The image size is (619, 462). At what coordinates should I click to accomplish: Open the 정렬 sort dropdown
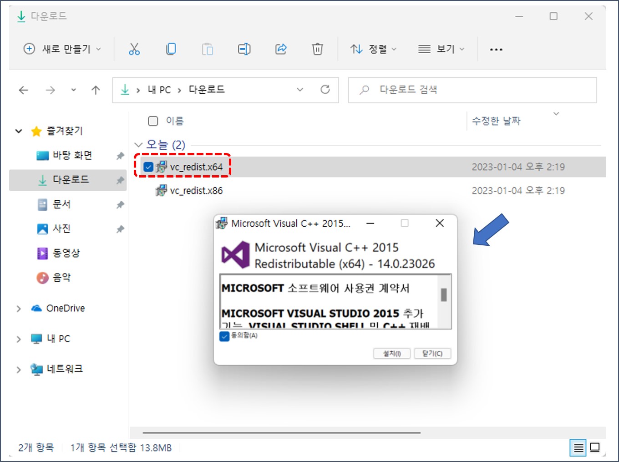(374, 49)
